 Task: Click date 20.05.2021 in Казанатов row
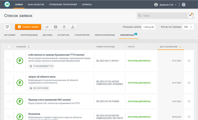coord(177,117)
